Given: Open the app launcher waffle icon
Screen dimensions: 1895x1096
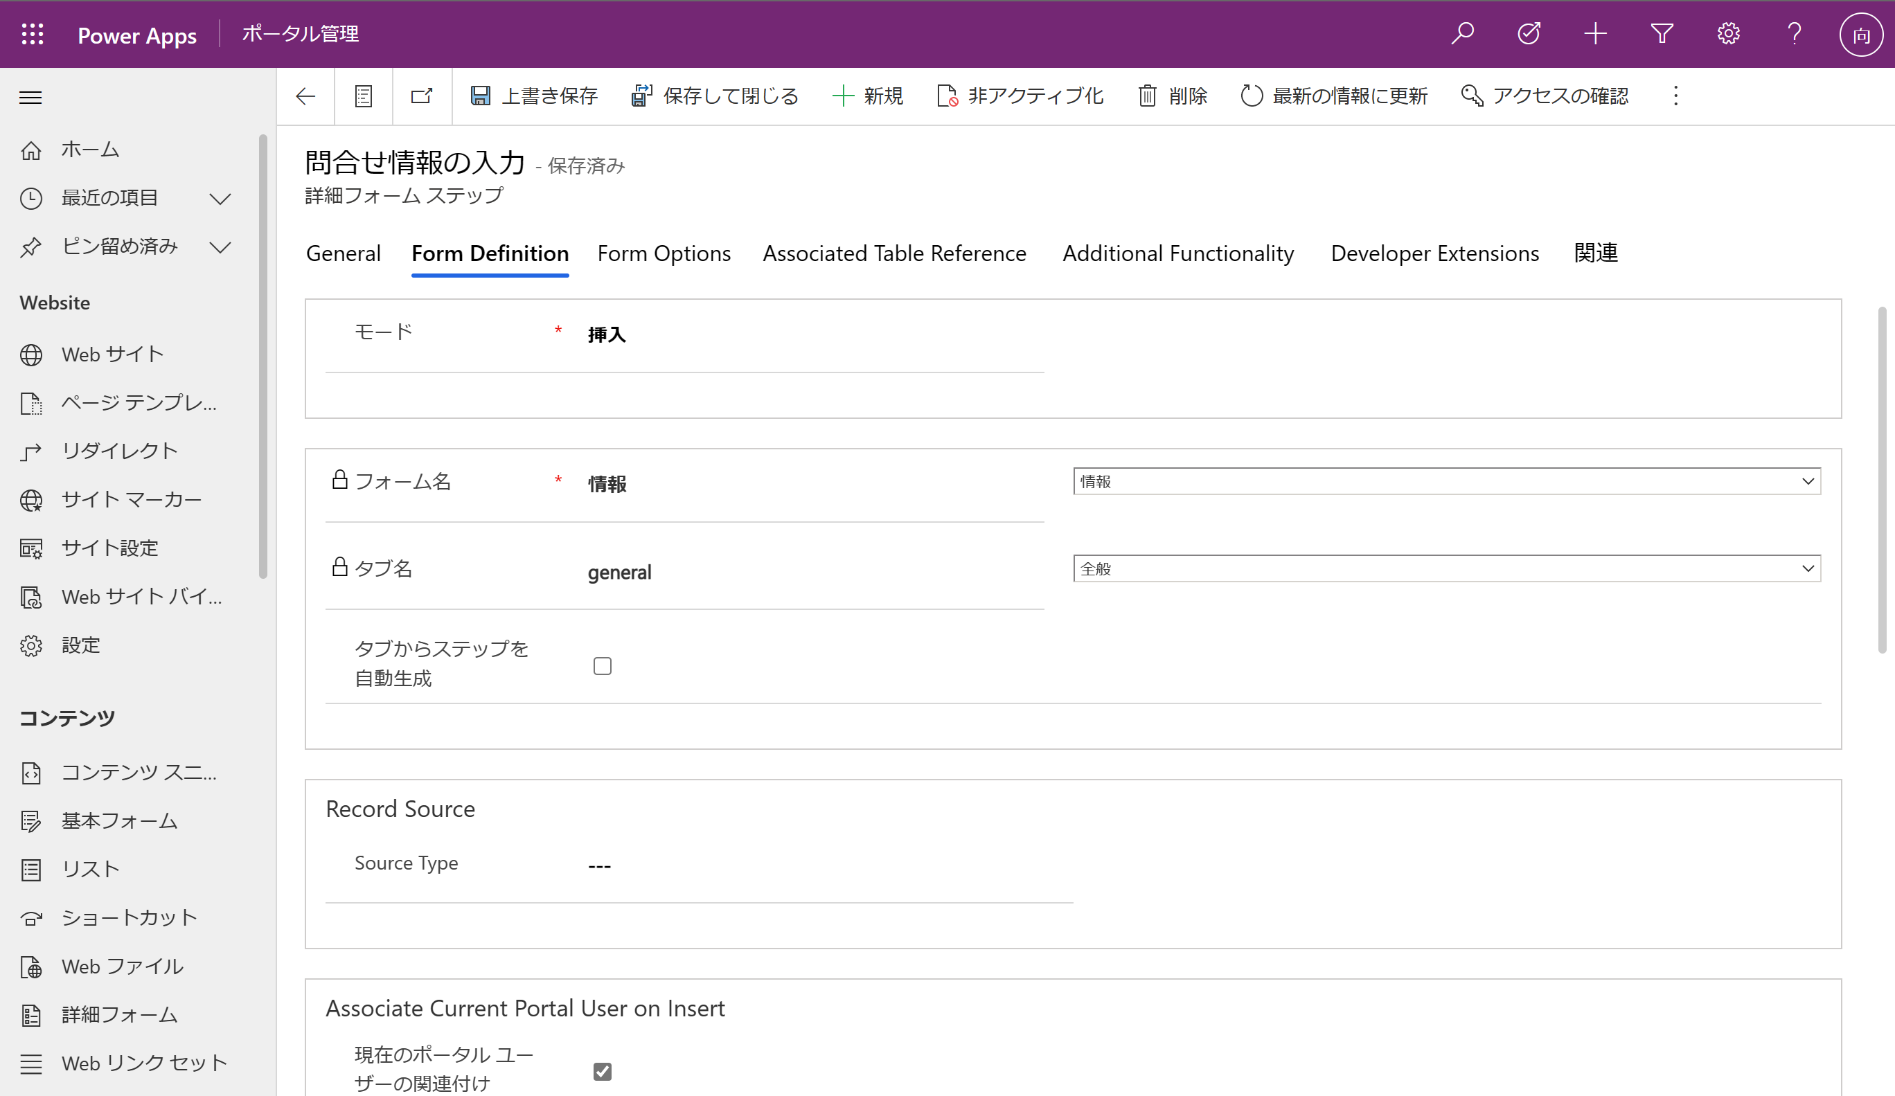Looking at the screenshot, I should pyautogui.click(x=33, y=34).
